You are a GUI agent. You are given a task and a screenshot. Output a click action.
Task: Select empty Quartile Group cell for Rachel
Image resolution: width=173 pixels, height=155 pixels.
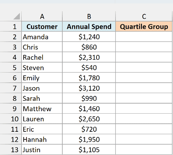tap(144, 57)
